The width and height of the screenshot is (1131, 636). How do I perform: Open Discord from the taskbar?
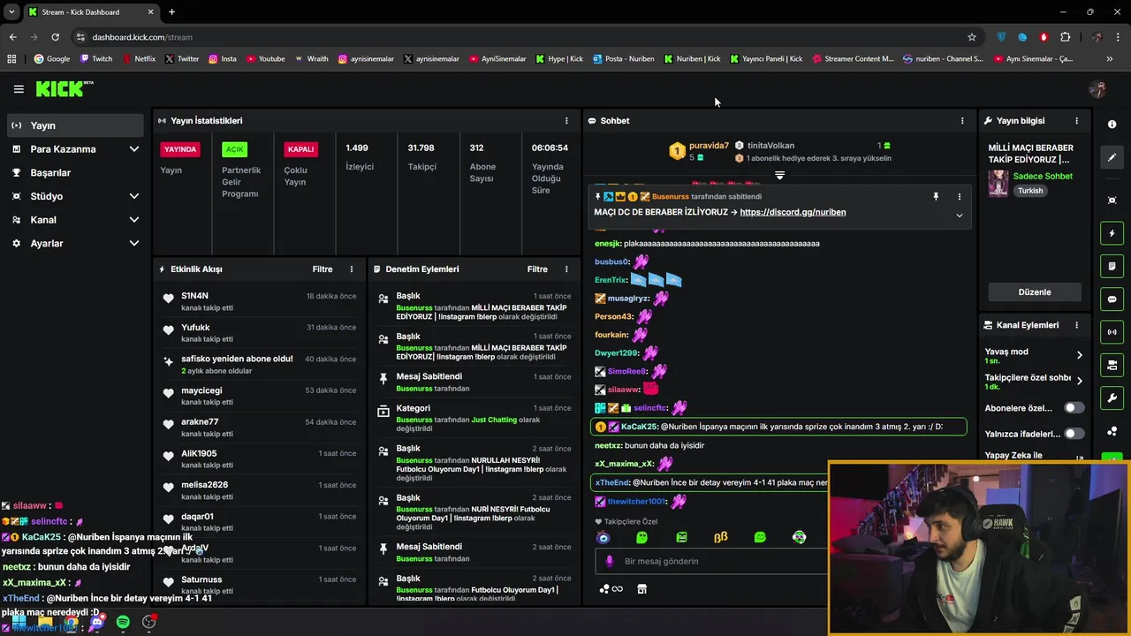pyautogui.click(x=97, y=623)
